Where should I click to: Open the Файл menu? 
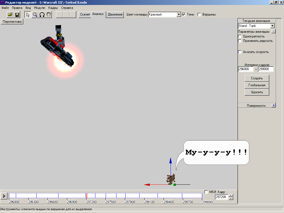click(5, 8)
